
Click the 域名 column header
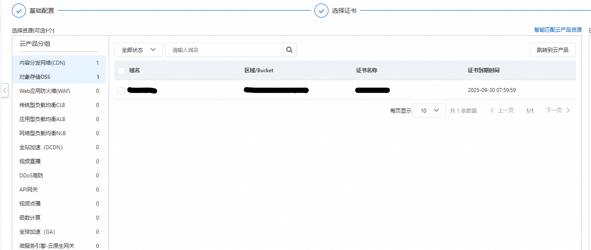[x=135, y=70]
